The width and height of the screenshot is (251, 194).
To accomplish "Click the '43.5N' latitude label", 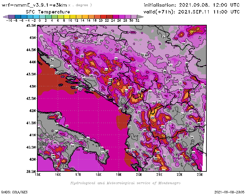I will click(x=31, y=74).
